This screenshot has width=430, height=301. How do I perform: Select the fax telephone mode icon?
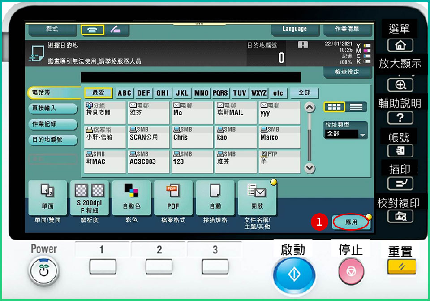point(93,30)
